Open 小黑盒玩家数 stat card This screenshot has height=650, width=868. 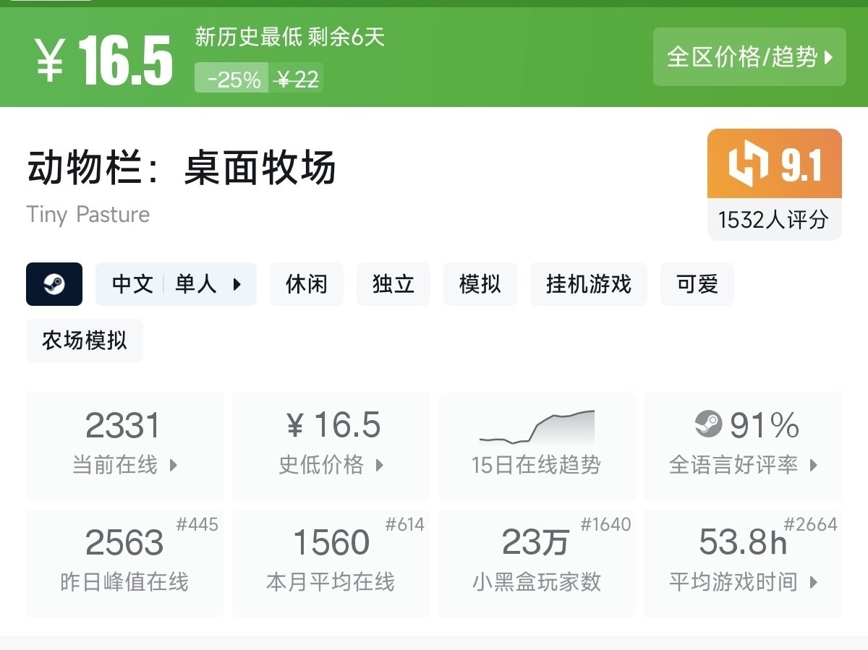pos(537,563)
